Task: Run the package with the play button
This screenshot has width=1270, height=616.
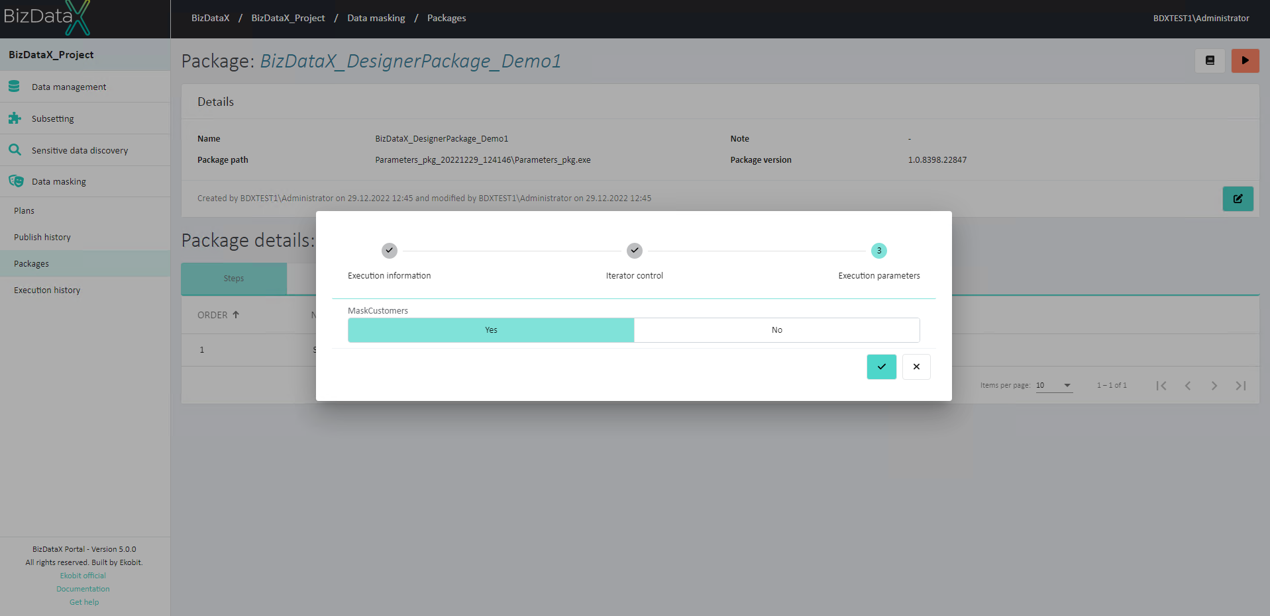Action: (1245, 60)
